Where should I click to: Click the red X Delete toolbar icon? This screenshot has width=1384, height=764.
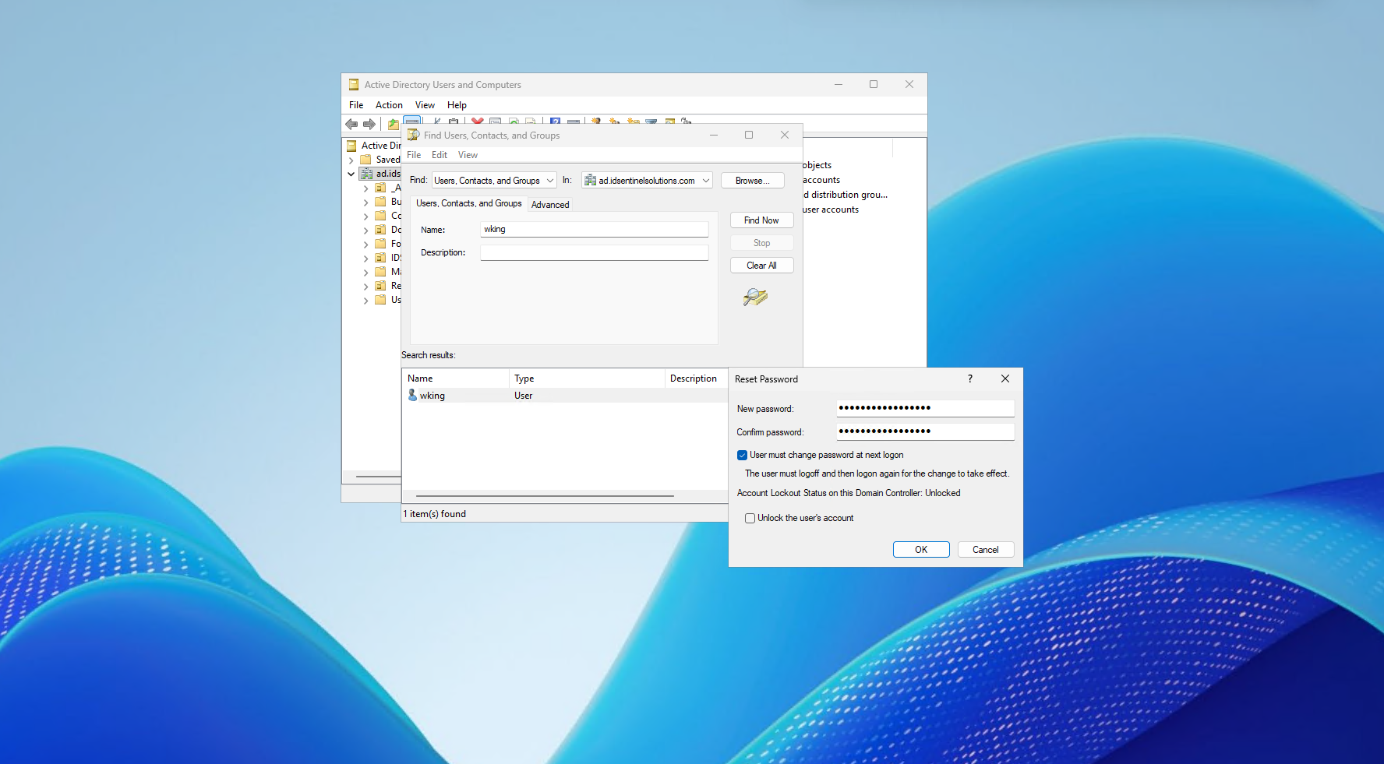tap(478, 121)
